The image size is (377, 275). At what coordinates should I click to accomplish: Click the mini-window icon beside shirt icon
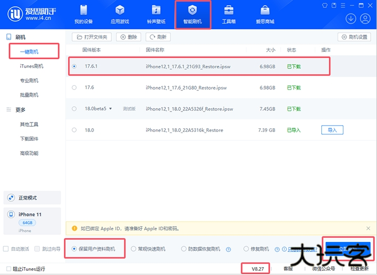[334, 5]
